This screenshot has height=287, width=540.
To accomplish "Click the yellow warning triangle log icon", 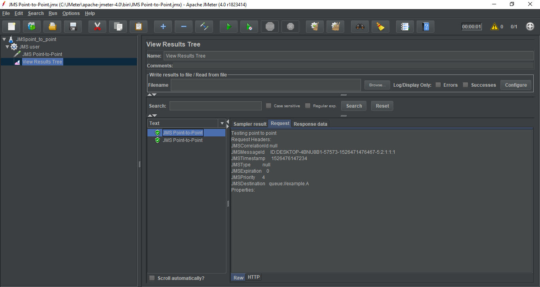I will pos(495,26).
